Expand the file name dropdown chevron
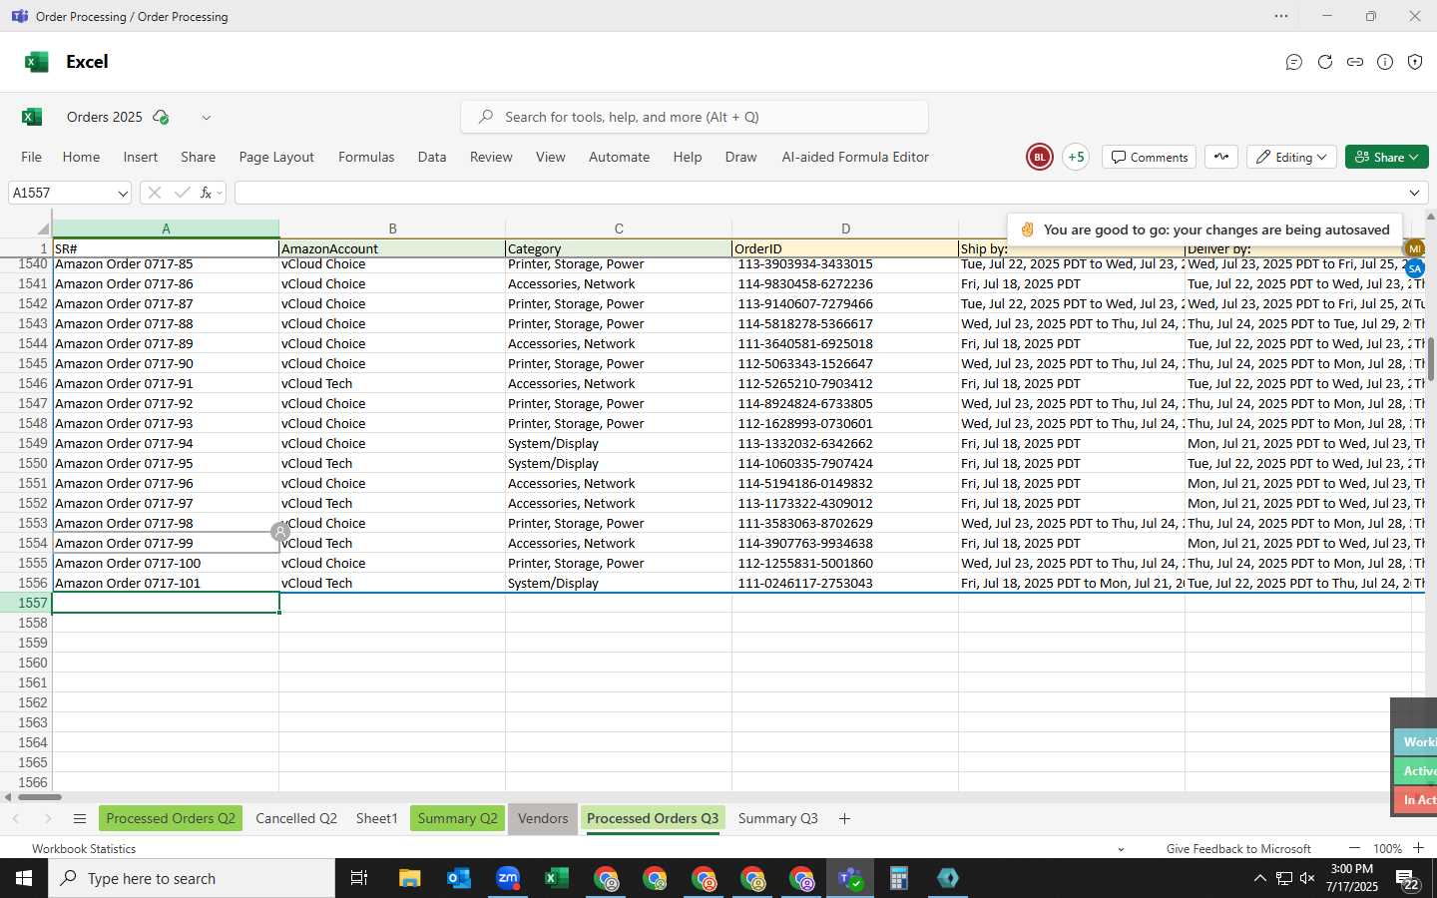The height and width of the screenshot is (898, 1437). (207, 118)
